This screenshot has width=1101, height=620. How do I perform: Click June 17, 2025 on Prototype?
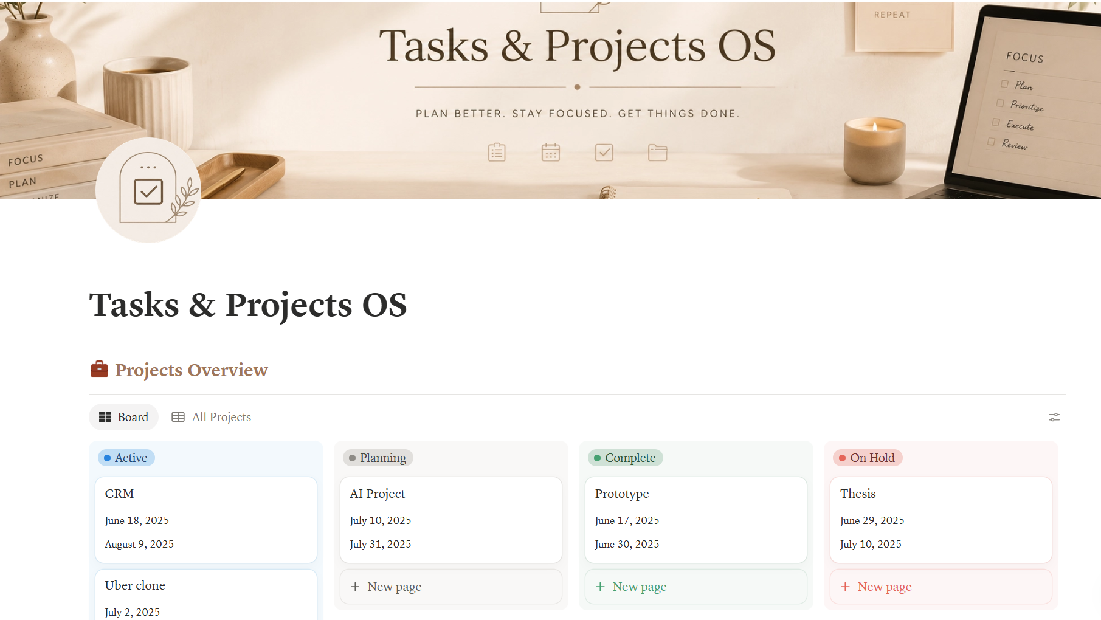[x=627, y=520]
